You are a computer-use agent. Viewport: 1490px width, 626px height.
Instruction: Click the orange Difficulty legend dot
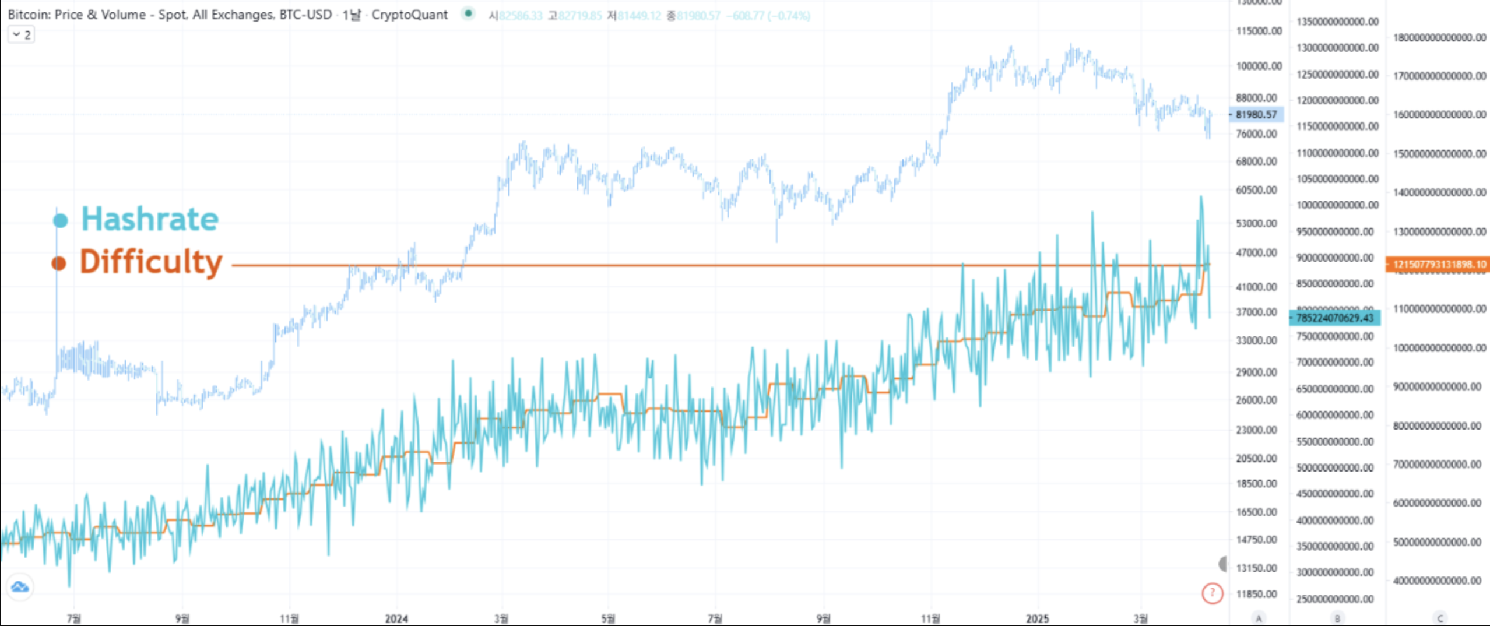click(59, 263)
